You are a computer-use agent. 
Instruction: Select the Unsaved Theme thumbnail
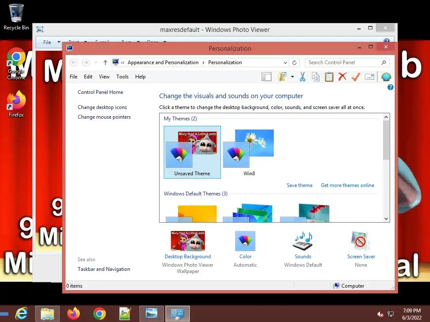(192, 152)
